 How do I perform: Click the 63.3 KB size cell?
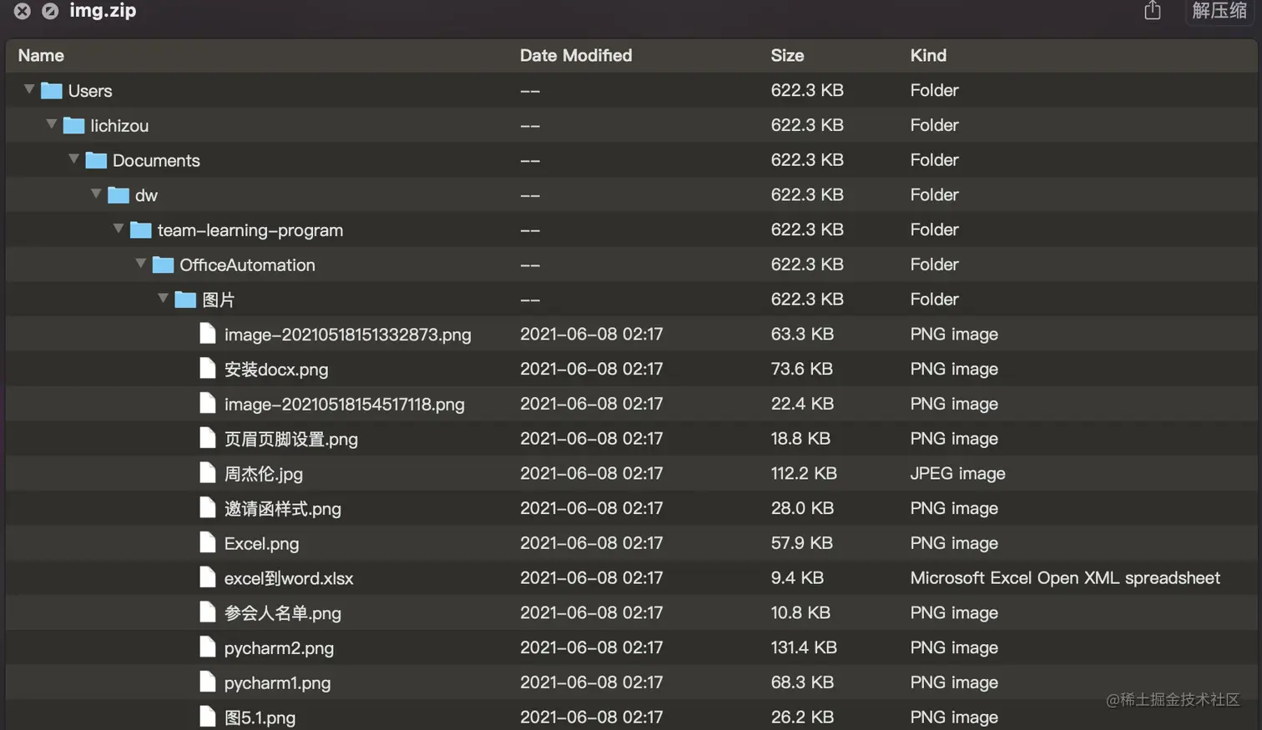click(802, 334)
